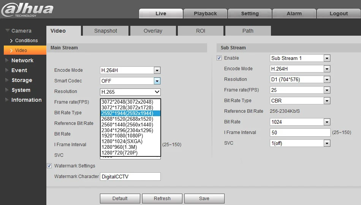Click the Logout tab
Image resolution: width=361 pixels, height=205 pixels.
pyautogui.click(x=339, y=14)
